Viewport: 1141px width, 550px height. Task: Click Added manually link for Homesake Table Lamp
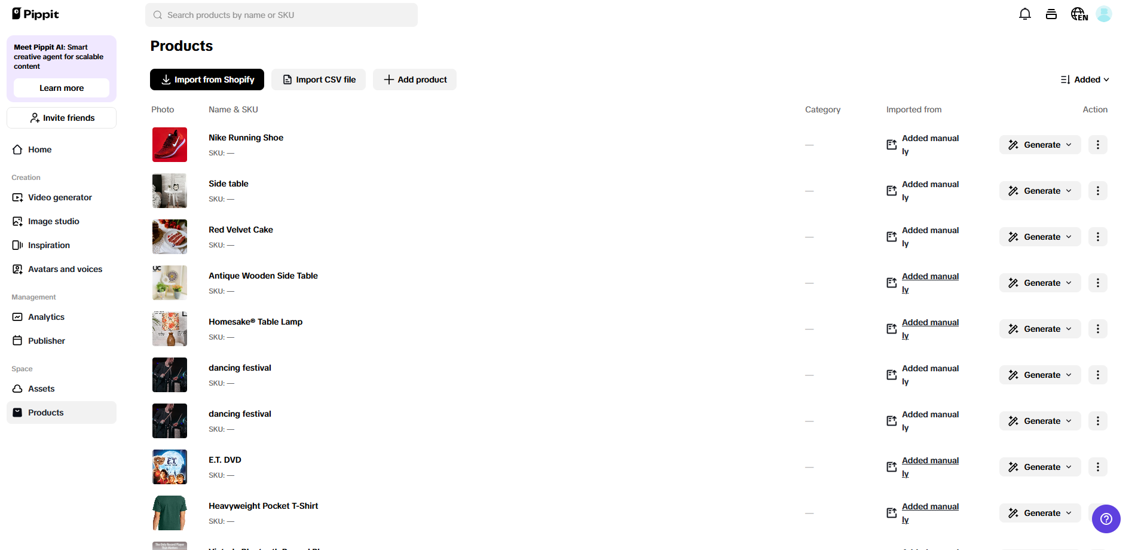point(930,329)
